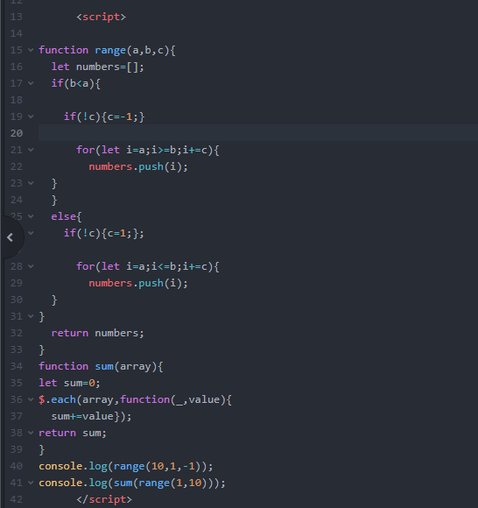
Task: Click the closing script tag
Action: coord(104,499)
